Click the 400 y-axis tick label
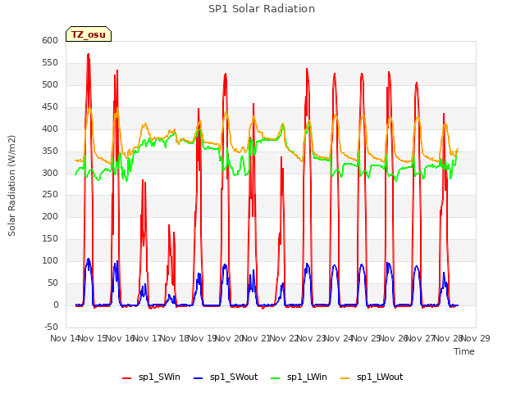Viewport: 525px width, 393px height. pos(50,129)
